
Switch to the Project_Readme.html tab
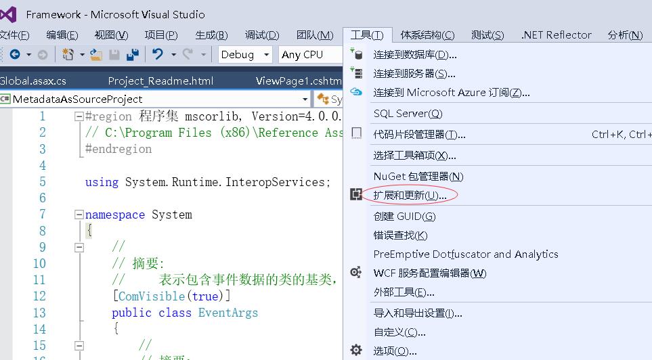(160, 81)
